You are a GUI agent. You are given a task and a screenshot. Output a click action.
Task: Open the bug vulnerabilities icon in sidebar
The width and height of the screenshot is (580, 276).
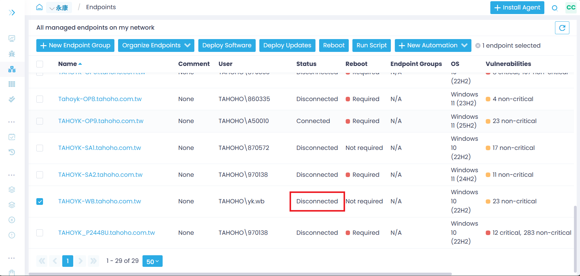12,54
